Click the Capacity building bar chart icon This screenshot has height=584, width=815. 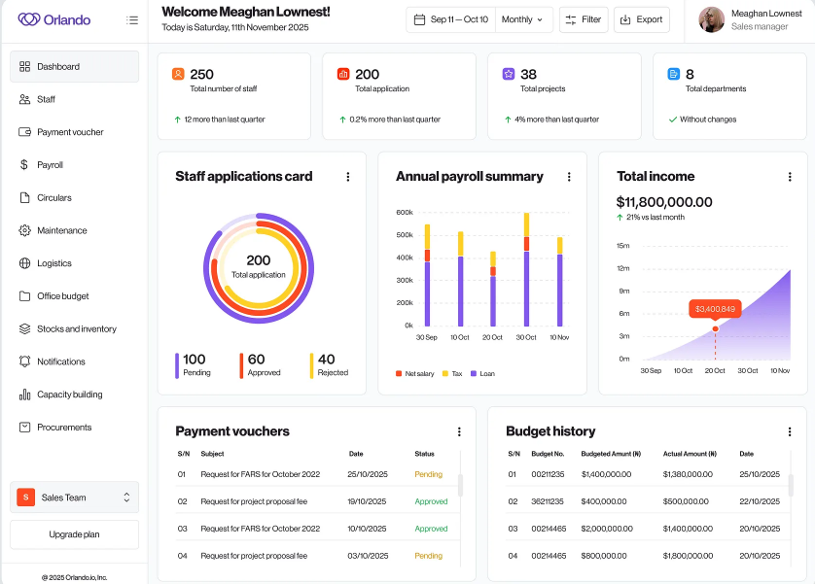24,395
